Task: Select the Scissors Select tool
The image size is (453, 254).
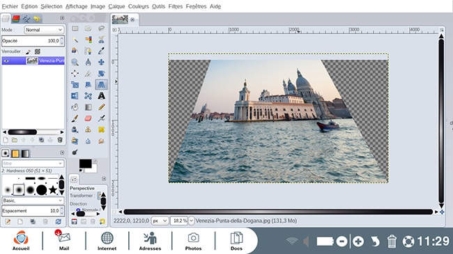Action: 102,40
